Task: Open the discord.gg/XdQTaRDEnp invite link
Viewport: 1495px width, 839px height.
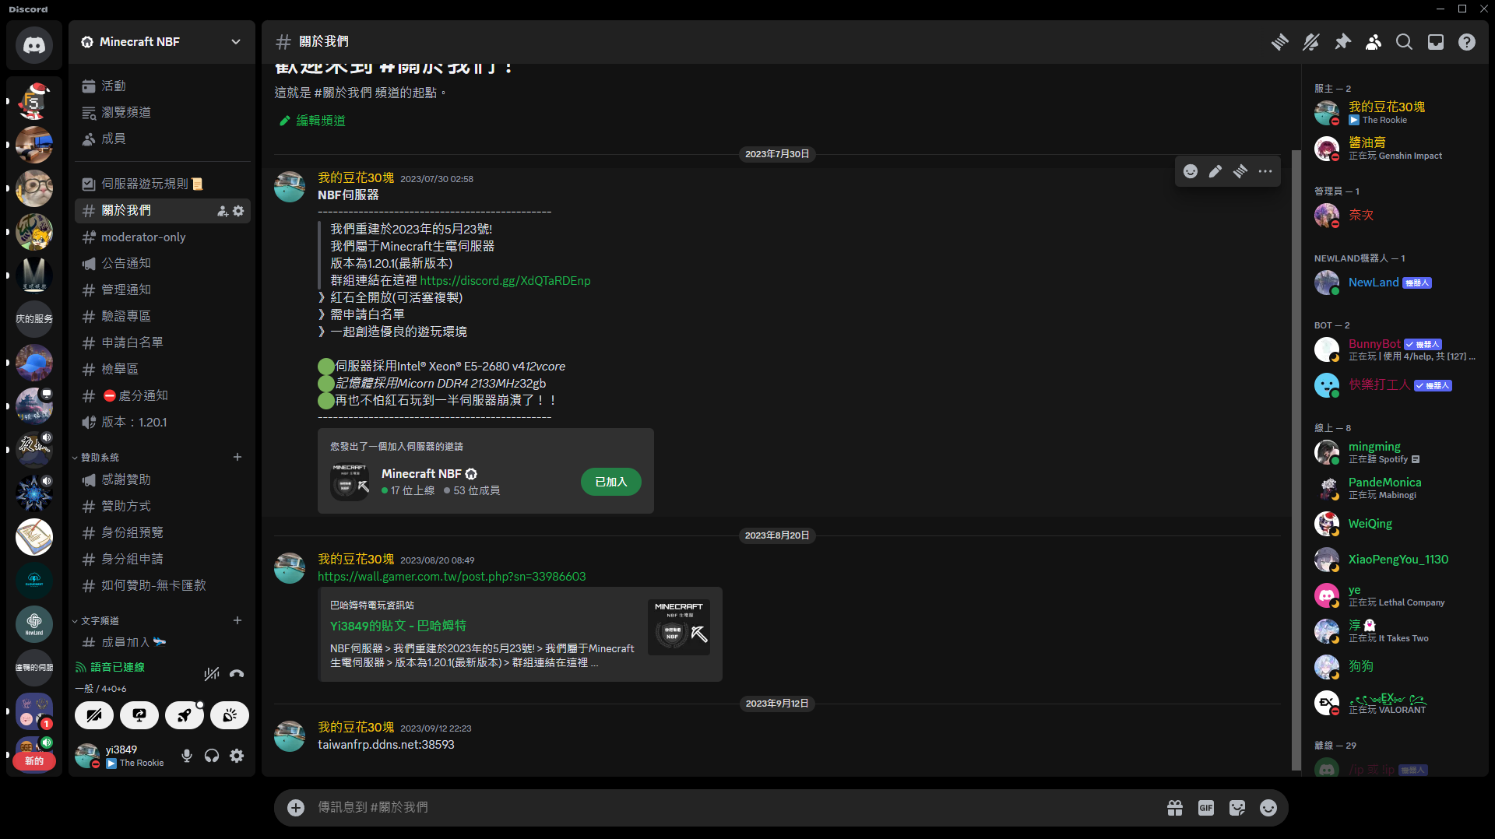Action: 505,280
